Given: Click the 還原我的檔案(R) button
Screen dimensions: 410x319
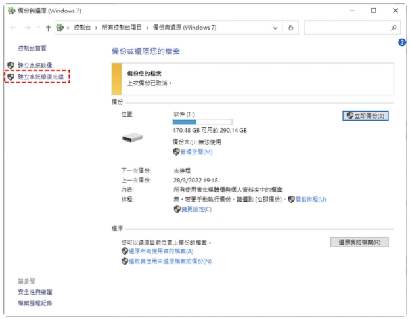Looking at the screenshot, I should [359, 242].
